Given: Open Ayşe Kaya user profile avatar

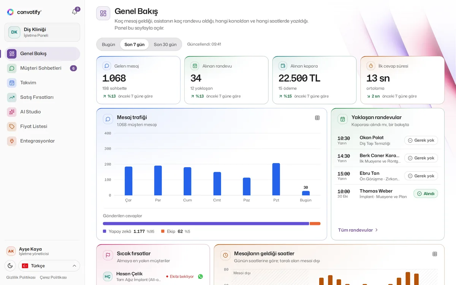Looking at the screenshot, I should (11, 251).
